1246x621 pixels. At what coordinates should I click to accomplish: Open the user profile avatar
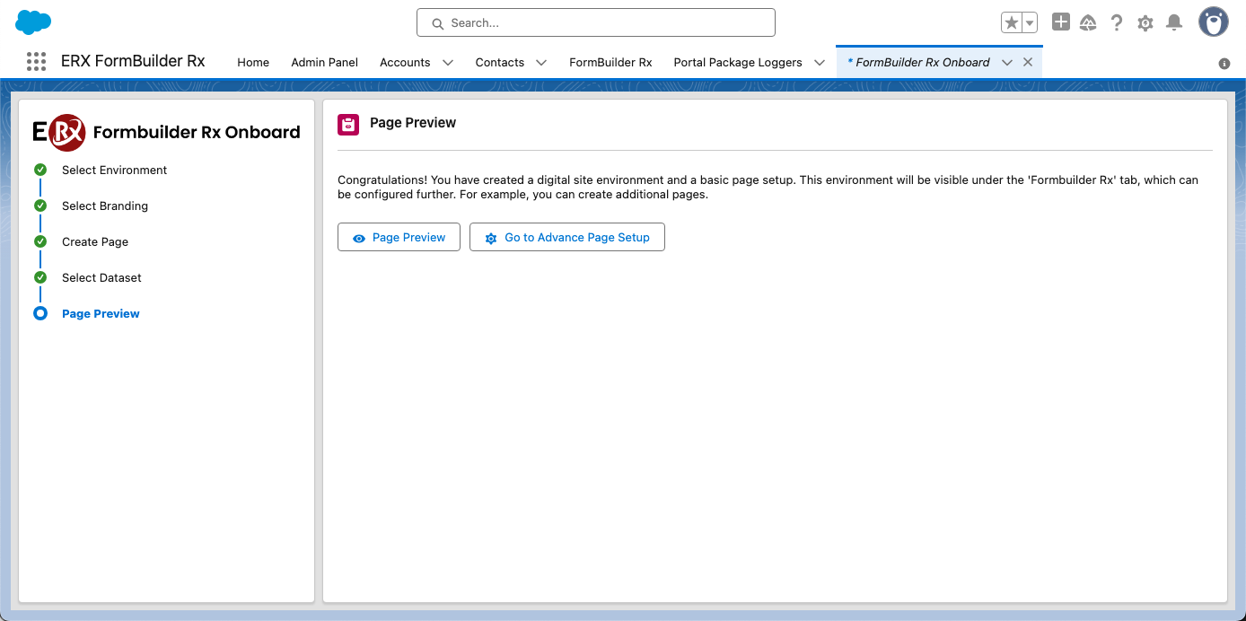click(x=1214, y=22)
